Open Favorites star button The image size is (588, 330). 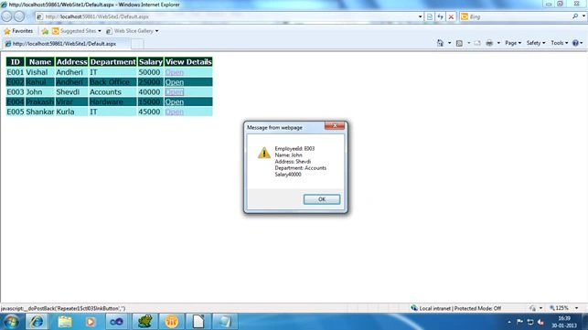tap(18, 31)
